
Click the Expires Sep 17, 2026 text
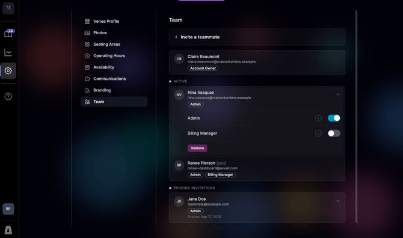coord(205,217)
